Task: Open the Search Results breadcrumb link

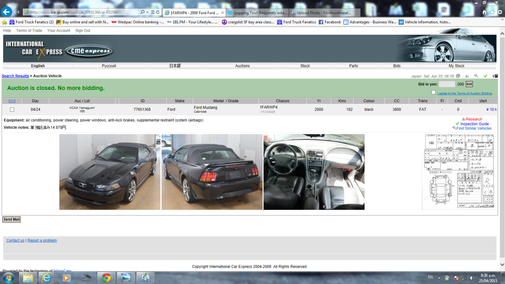Action: 15,76
